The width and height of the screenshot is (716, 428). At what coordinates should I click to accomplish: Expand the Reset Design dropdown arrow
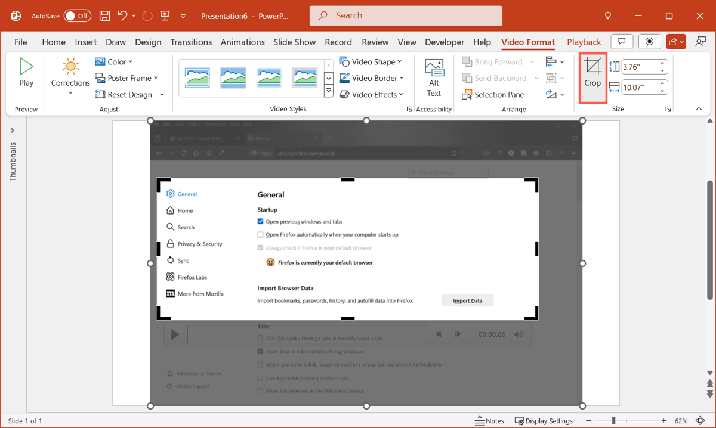pos(162,94)
